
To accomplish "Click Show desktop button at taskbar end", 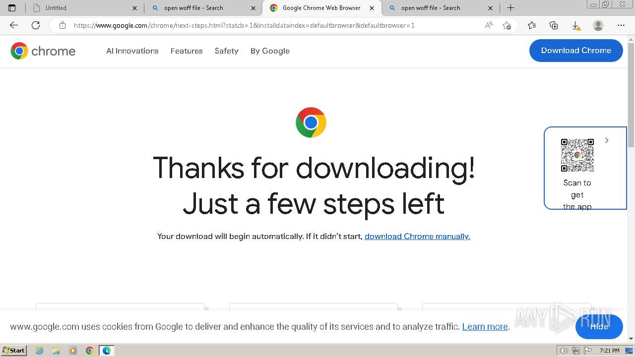I will pos(630,351).
